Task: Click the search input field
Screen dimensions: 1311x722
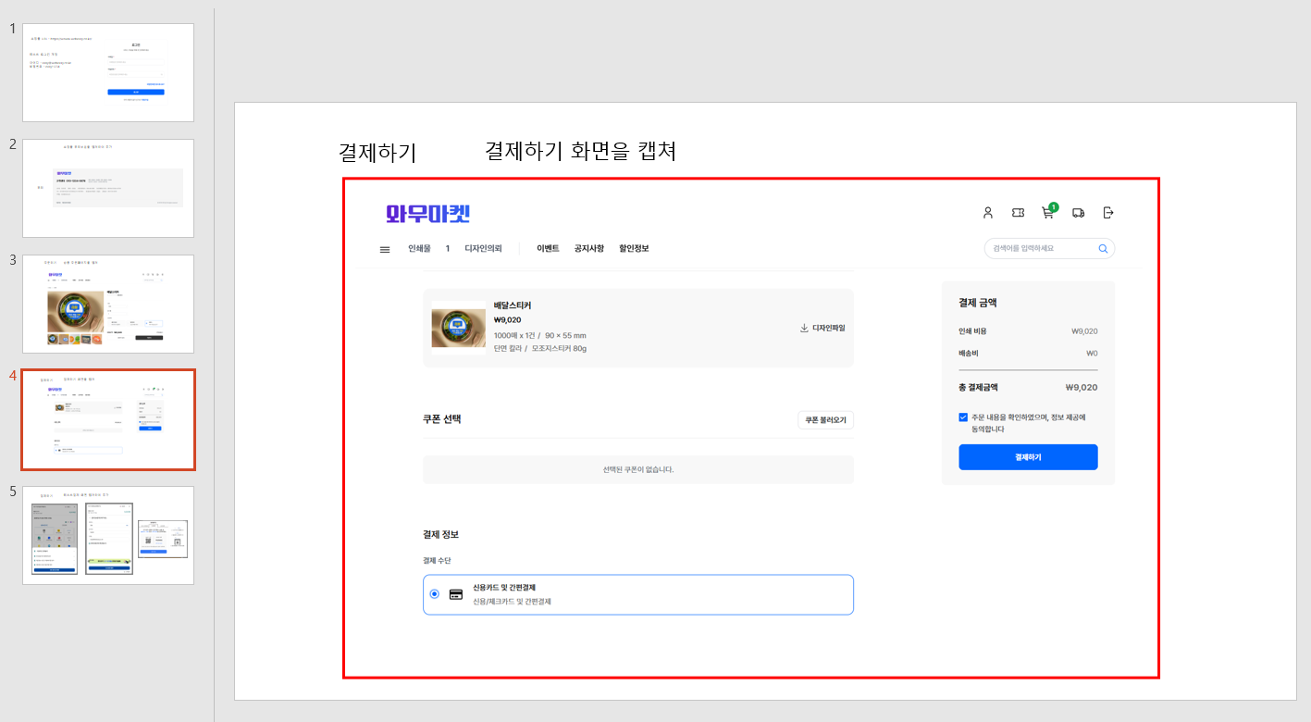Action: click(x=1041, y=249)
